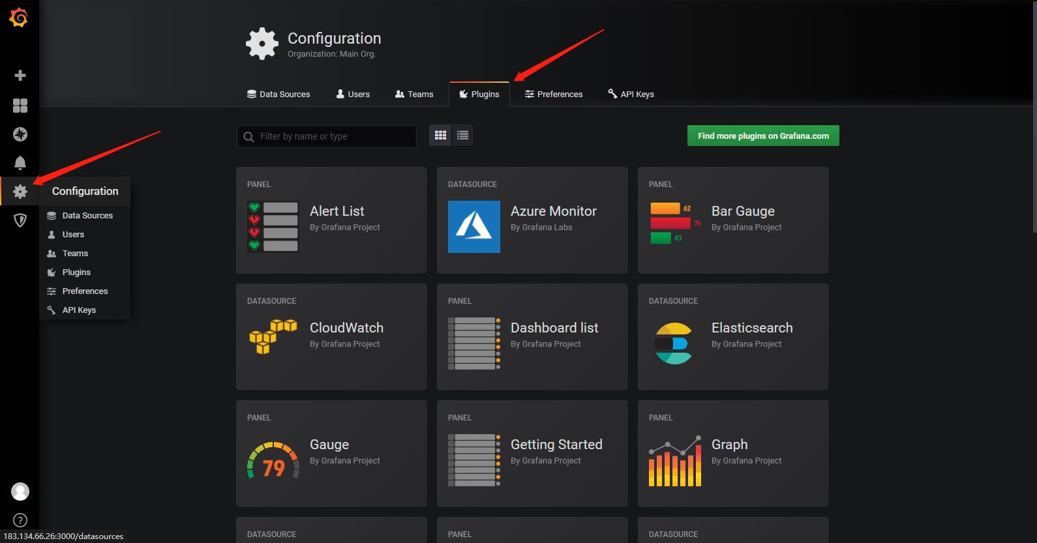Screen dimensions: 1037x543
Task: Click the Data Sources tab database icon
Action: click(252, 94)
